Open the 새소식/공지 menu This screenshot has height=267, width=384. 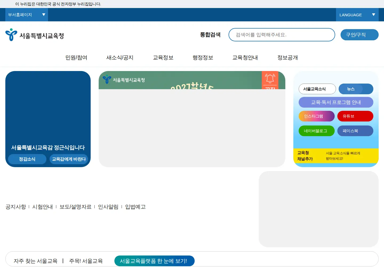click(120, 58)
